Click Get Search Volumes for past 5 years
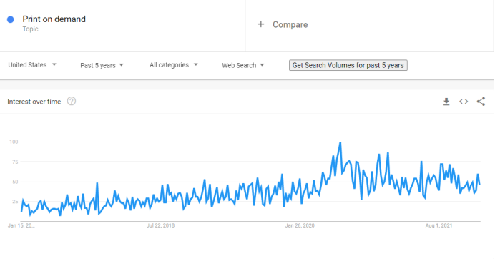 coord(348,65)
